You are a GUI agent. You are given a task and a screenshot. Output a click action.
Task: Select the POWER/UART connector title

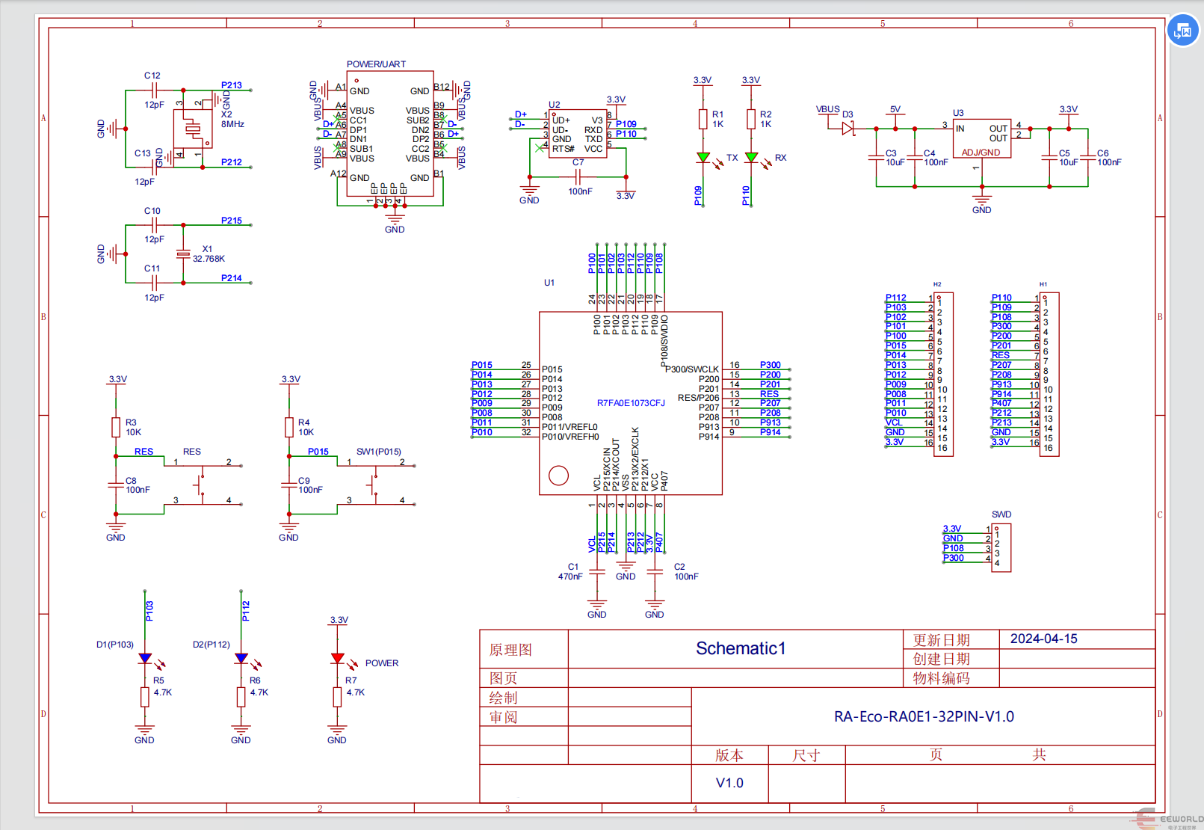tap(376, 64)
